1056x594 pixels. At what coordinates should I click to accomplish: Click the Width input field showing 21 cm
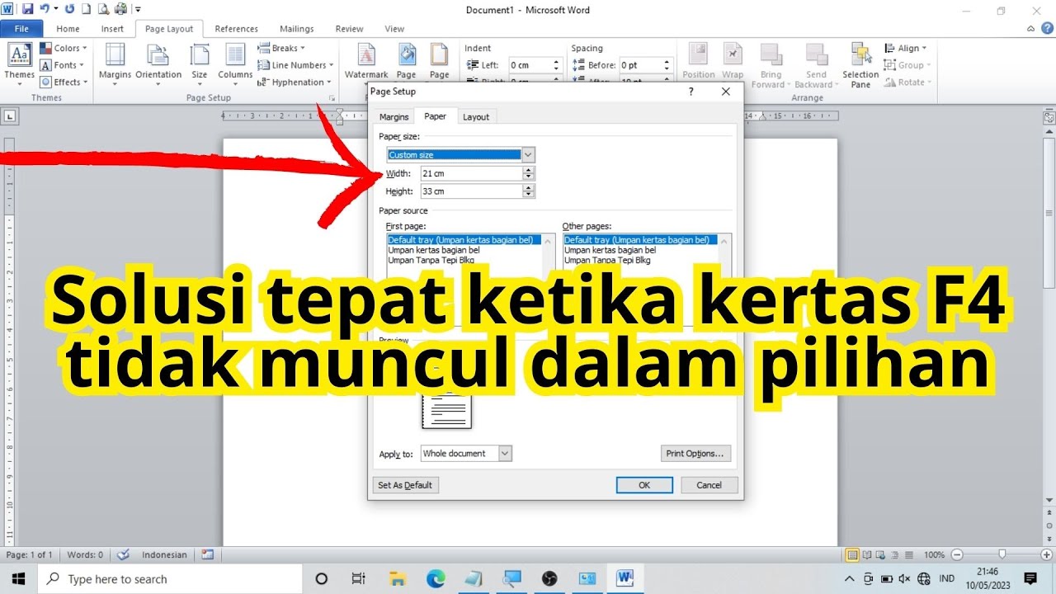click(472, 173)
